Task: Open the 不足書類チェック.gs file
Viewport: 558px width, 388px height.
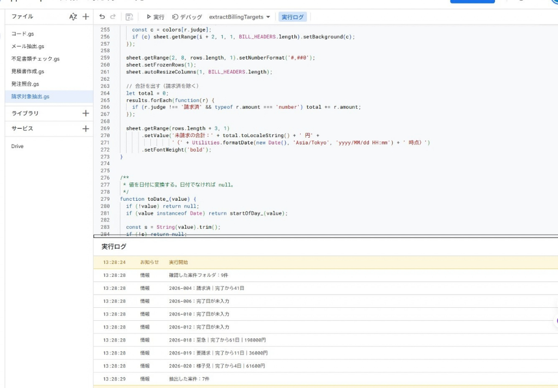Action: click(x=35, y=59)
